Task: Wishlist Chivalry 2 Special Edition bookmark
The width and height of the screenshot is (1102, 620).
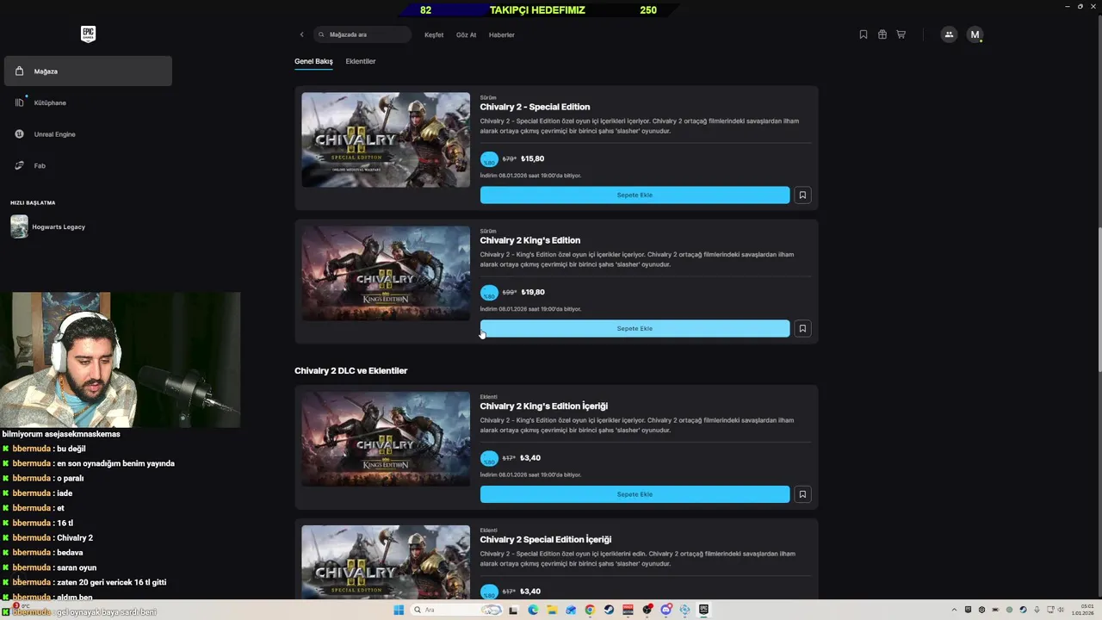Action: [802, 195]
